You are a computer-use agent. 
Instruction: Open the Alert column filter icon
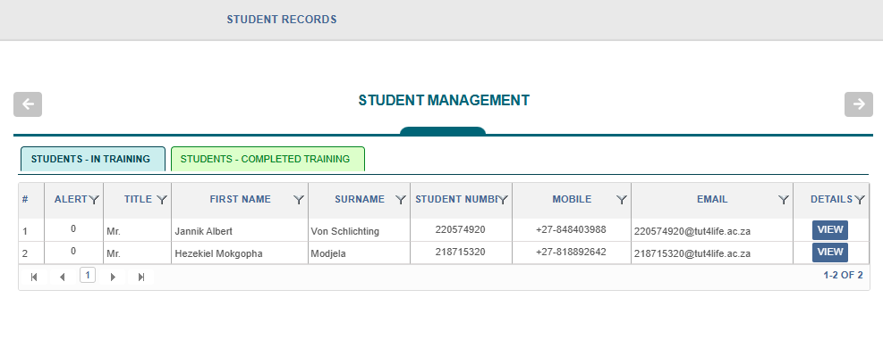(95, 199)
